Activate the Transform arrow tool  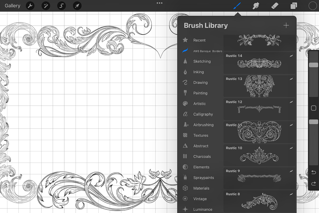click(x=77, y=6)
